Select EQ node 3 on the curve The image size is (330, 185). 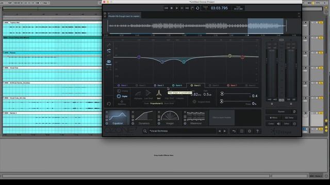(162, 62)
